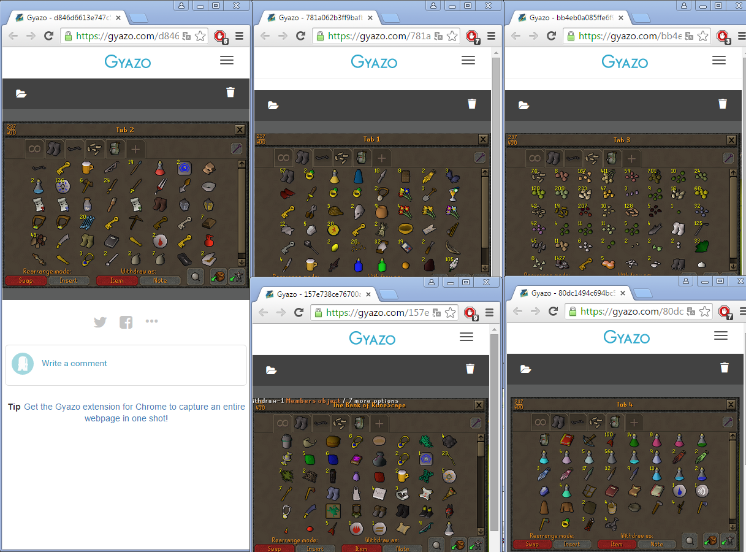
Task: Click address bar in bb4eb Gyazo window
Action: 638,36
